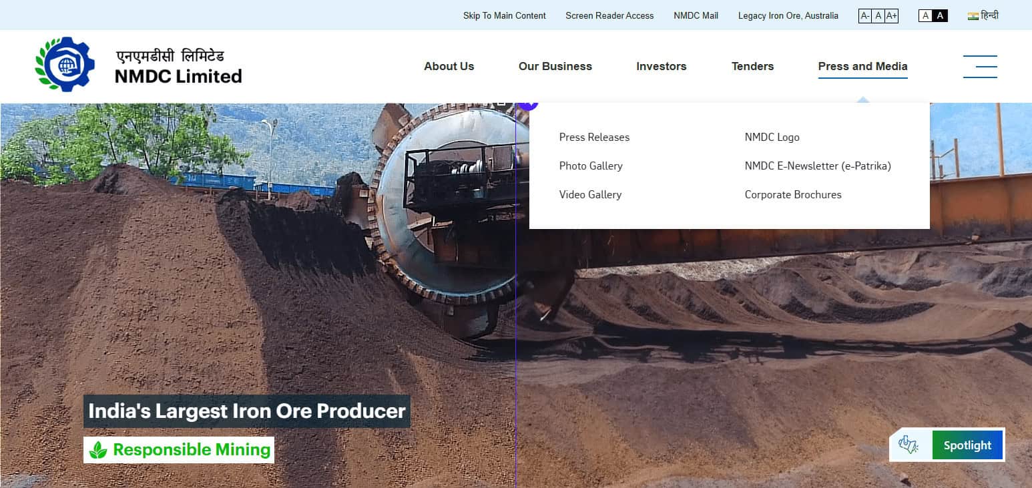Expand the Tenders menu
The height and width of the screenshot is (488, 1032).
pyautogui.click(x=752, y=66)
